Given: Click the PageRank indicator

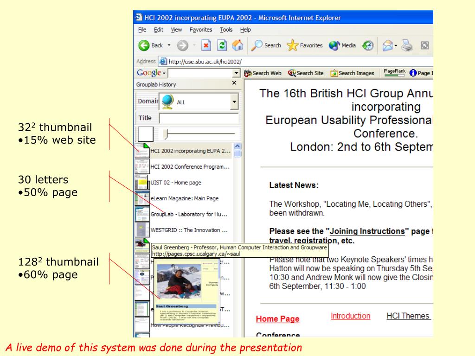Looking at the screenshot, I should pos(394,72).
